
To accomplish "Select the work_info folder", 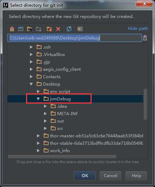I will tap(57, 151).
